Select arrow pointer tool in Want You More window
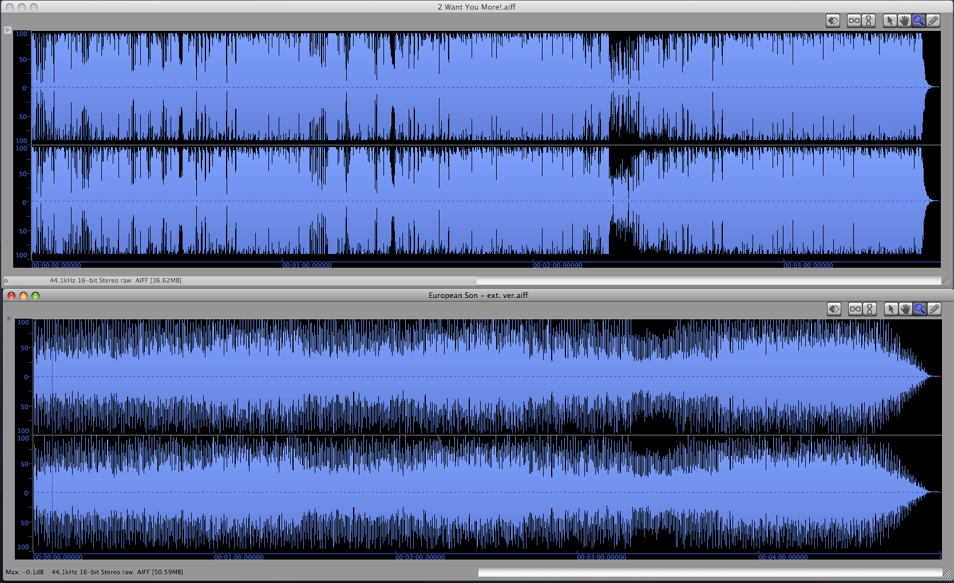Image resolution: width=954 pixels, height=583 pixels. (x=889, y=21)
